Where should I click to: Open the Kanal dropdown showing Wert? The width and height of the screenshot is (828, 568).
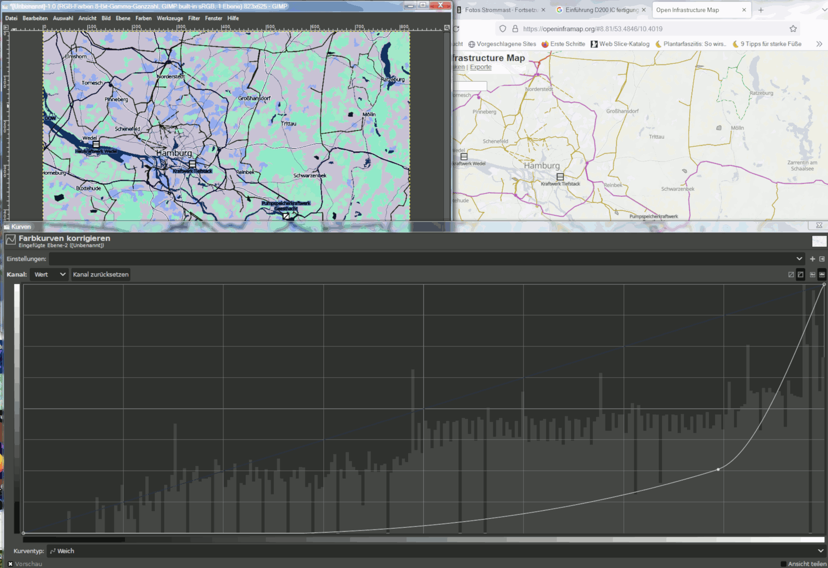[49, 275]
